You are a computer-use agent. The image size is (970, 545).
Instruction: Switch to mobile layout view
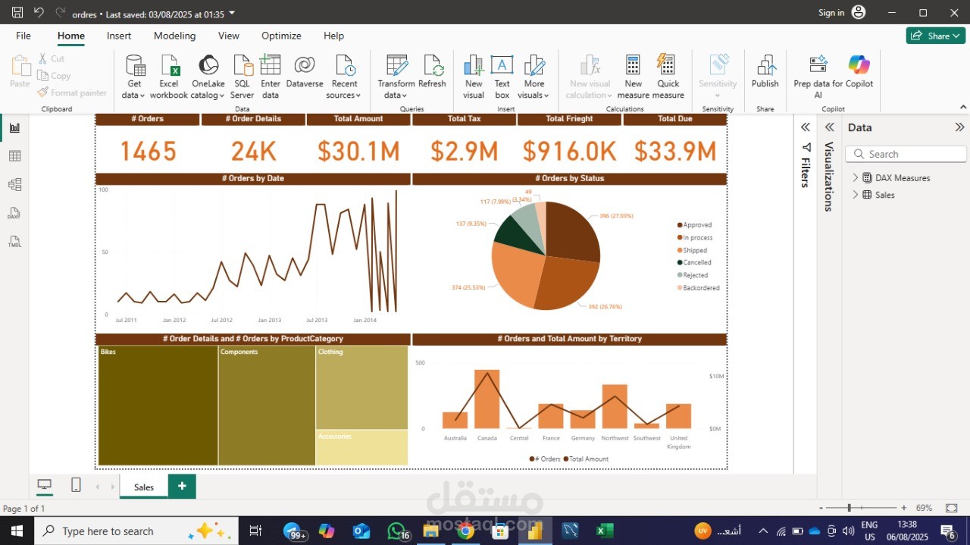pos(76,485)
